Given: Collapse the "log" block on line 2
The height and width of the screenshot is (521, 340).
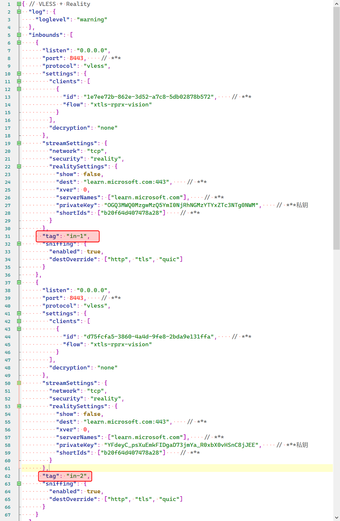Looking at the screenshot, I should (x=19, y=12).
